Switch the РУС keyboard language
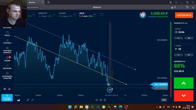This screenshot has height=110, width=196. (169, 107)
